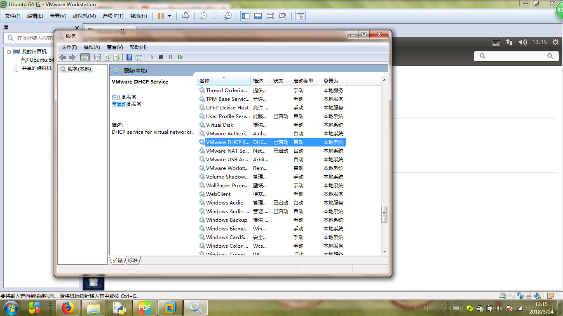Click the VMware CD/DVD status icon
563x316 pixels.
[511, 296]
